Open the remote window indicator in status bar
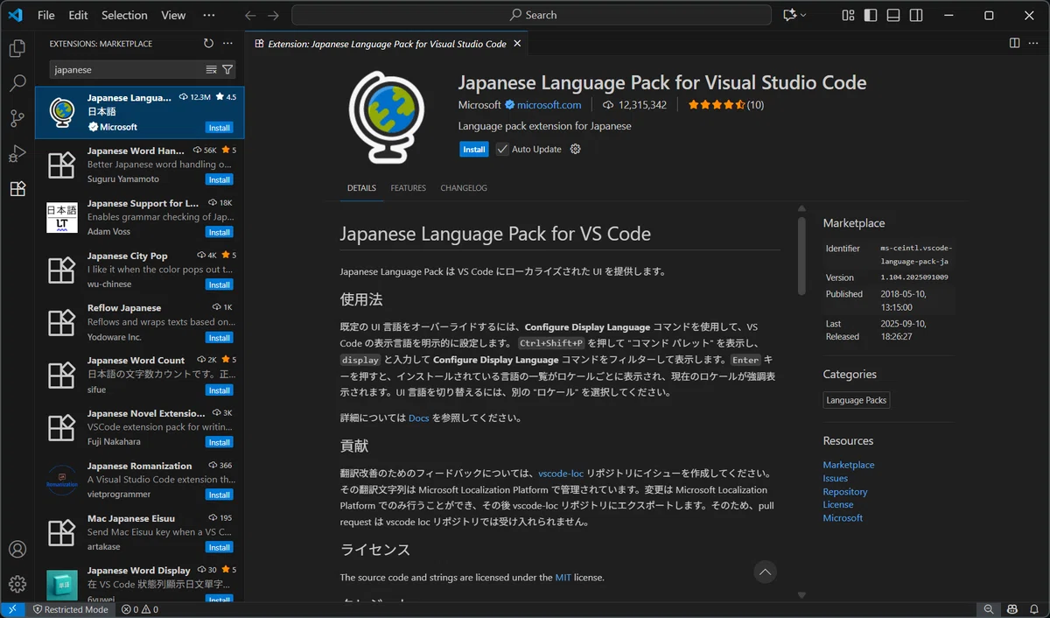The height and width of the screenshot is (618, 1050). click(x=13, y=609)
